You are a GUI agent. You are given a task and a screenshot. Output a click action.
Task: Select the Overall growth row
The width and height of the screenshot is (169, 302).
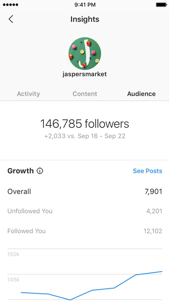tap(85, 192)
